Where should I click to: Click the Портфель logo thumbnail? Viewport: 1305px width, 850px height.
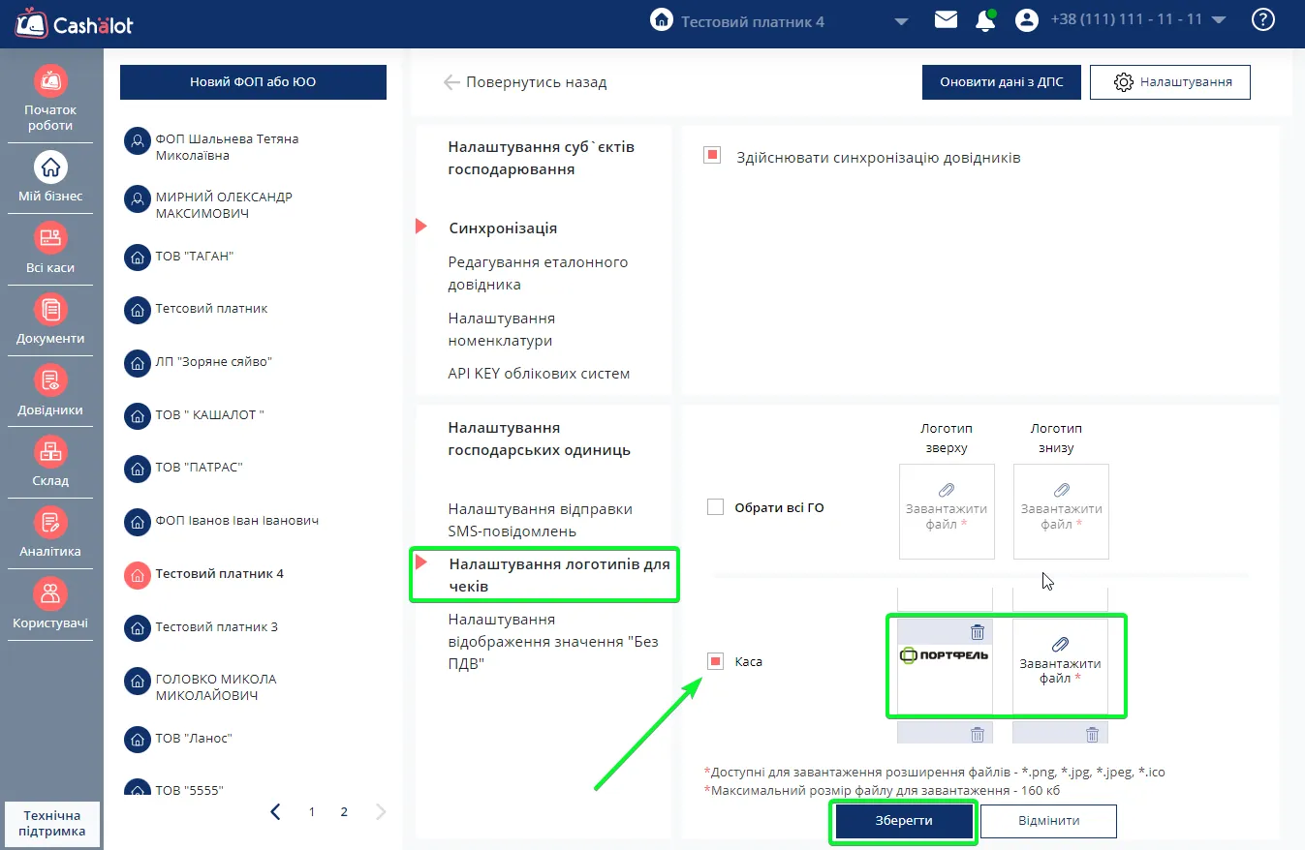[x=945, y=655]
